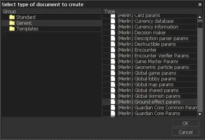Click the scroll up arrow of Type list
205x140 pixels.
[x=200, y=17]
